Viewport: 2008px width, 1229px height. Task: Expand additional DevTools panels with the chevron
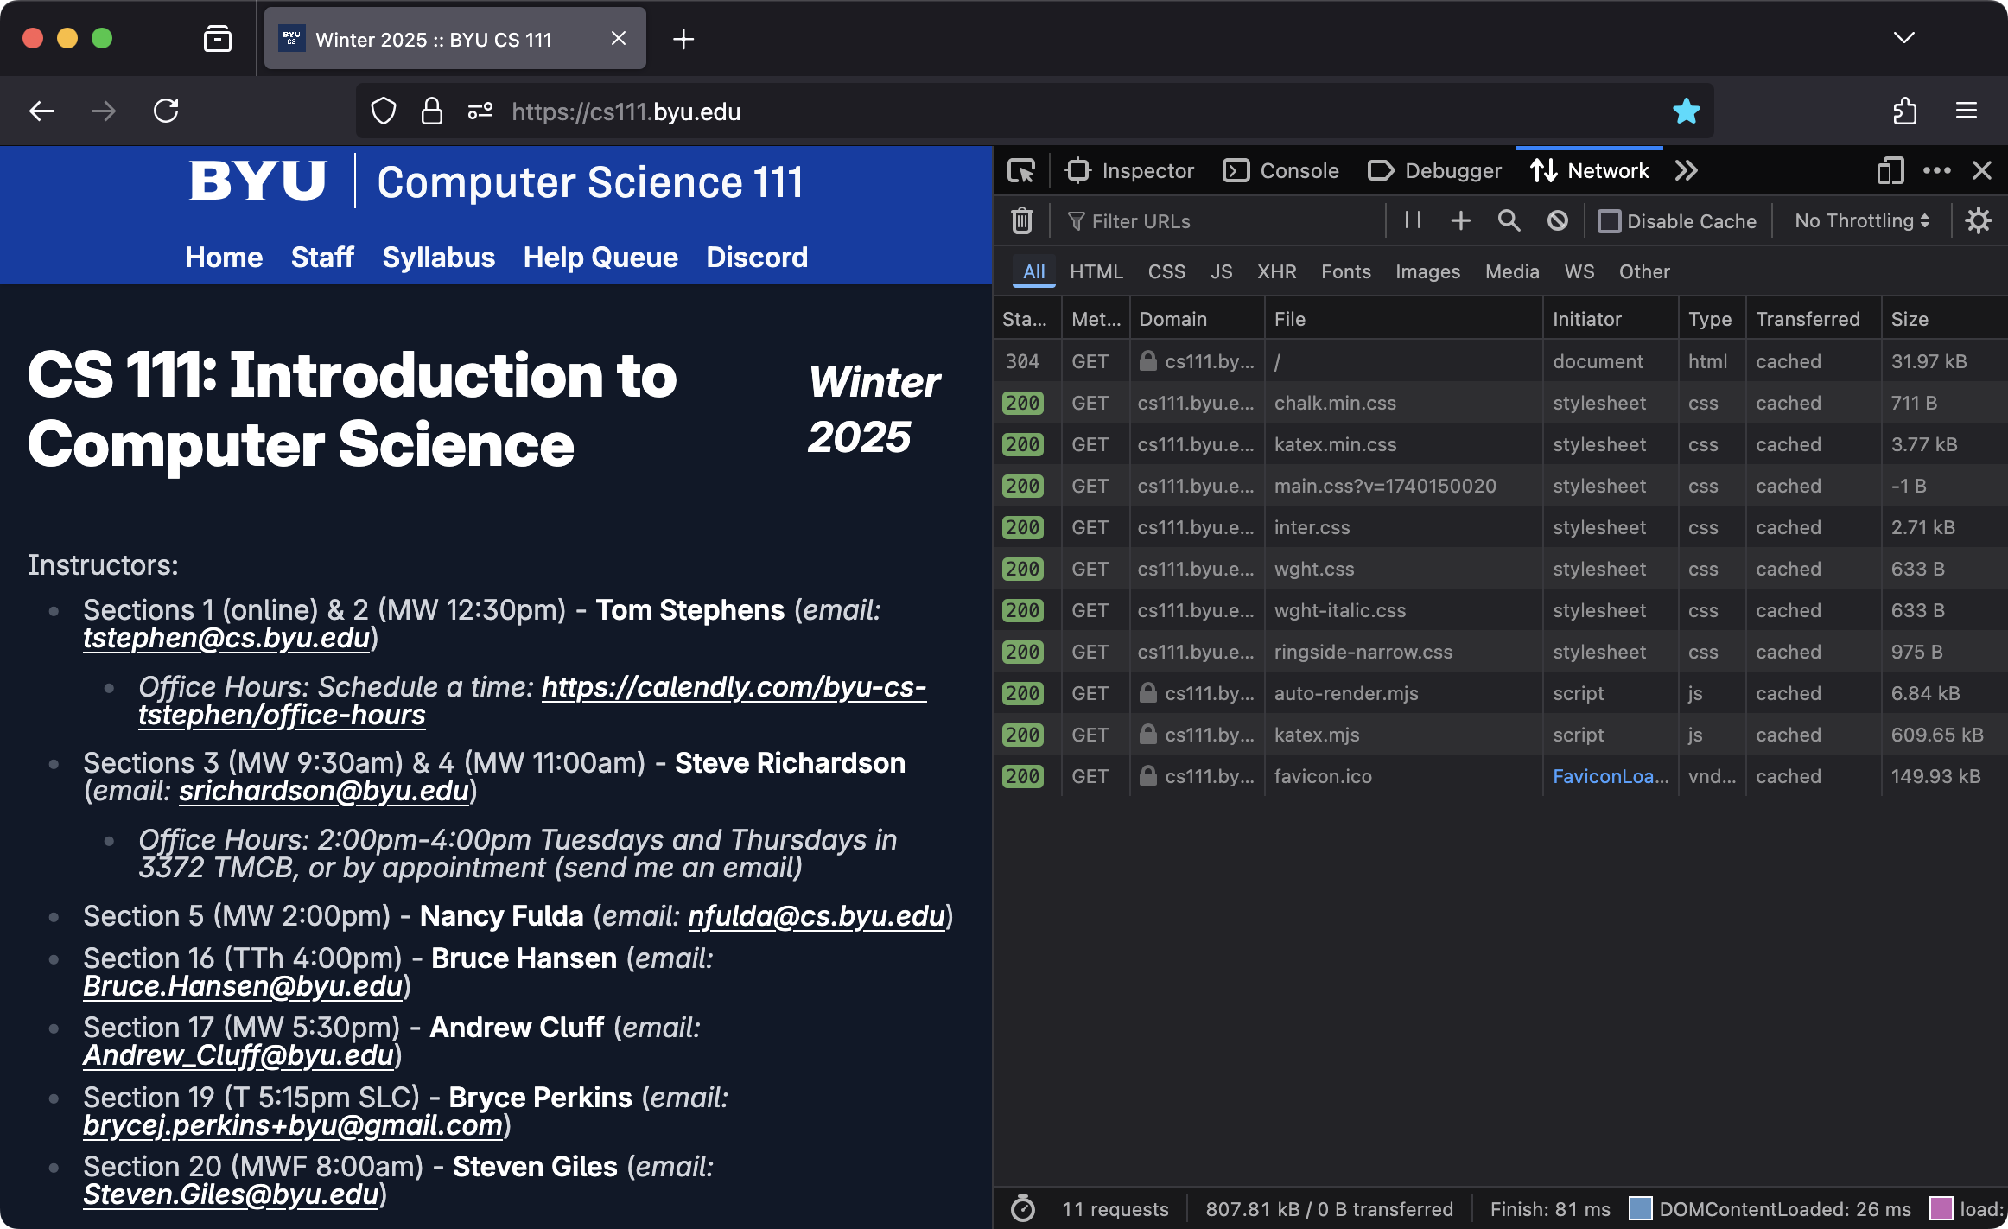(x=1686, y=170)
